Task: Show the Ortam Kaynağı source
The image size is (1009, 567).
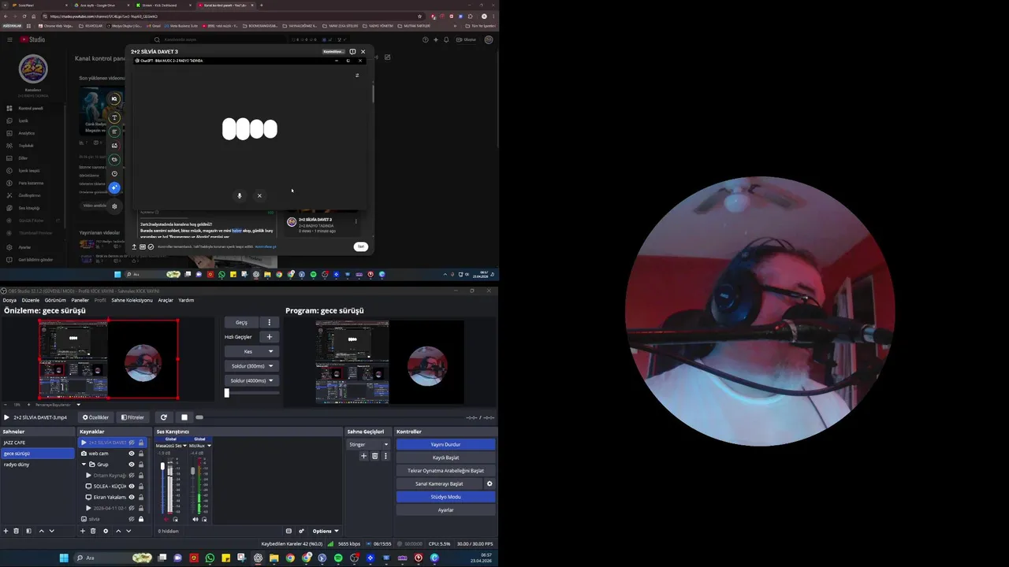Action: coord(132,476)
